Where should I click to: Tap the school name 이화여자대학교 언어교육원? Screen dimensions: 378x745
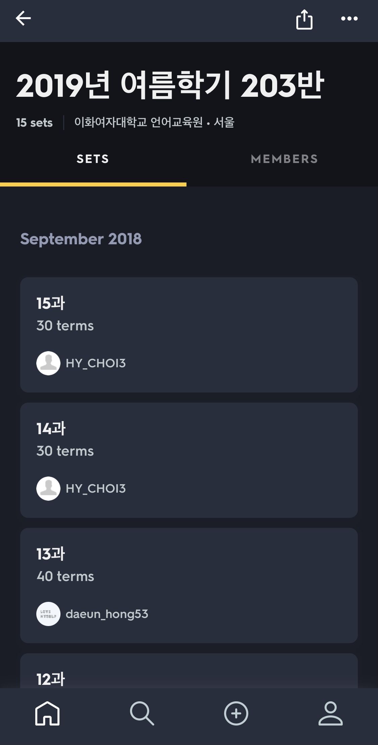(x=138, y=122)
